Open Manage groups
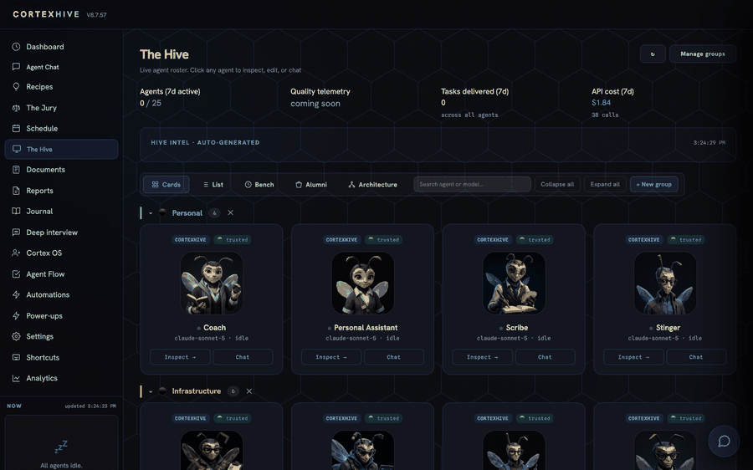This screenshot has width=753, height=470. coord(703,54)
